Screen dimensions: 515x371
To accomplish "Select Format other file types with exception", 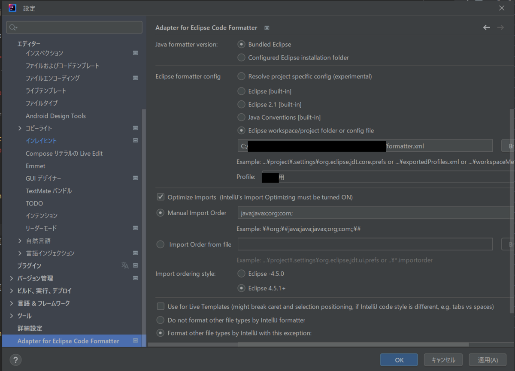I will [161, 333].
